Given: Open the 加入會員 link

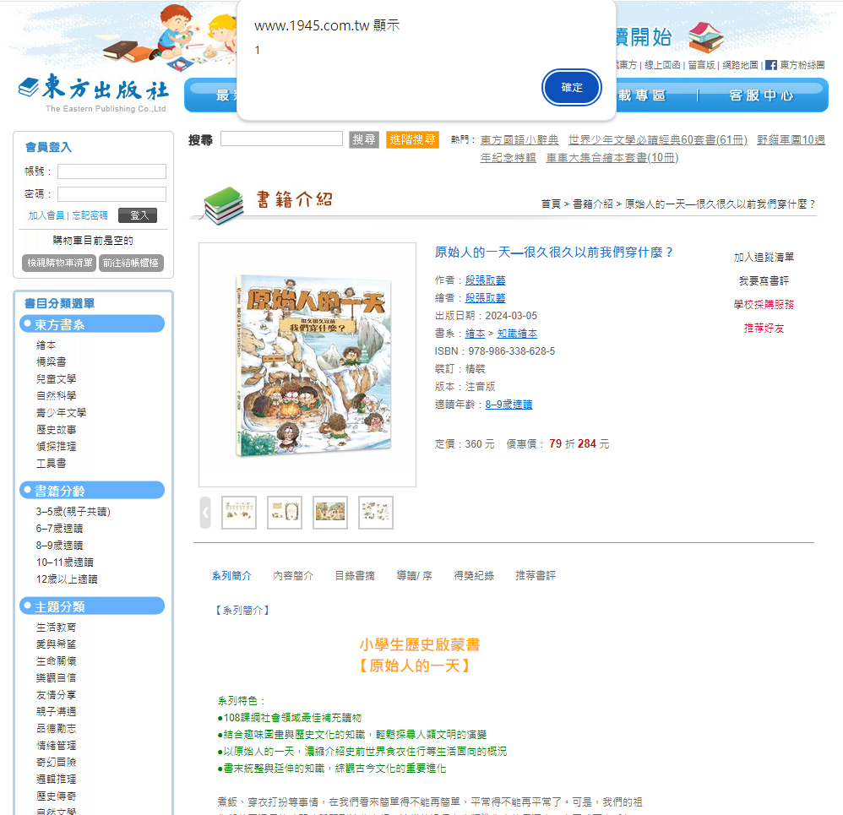Looking at the screenshot, I should coord(46,215).
